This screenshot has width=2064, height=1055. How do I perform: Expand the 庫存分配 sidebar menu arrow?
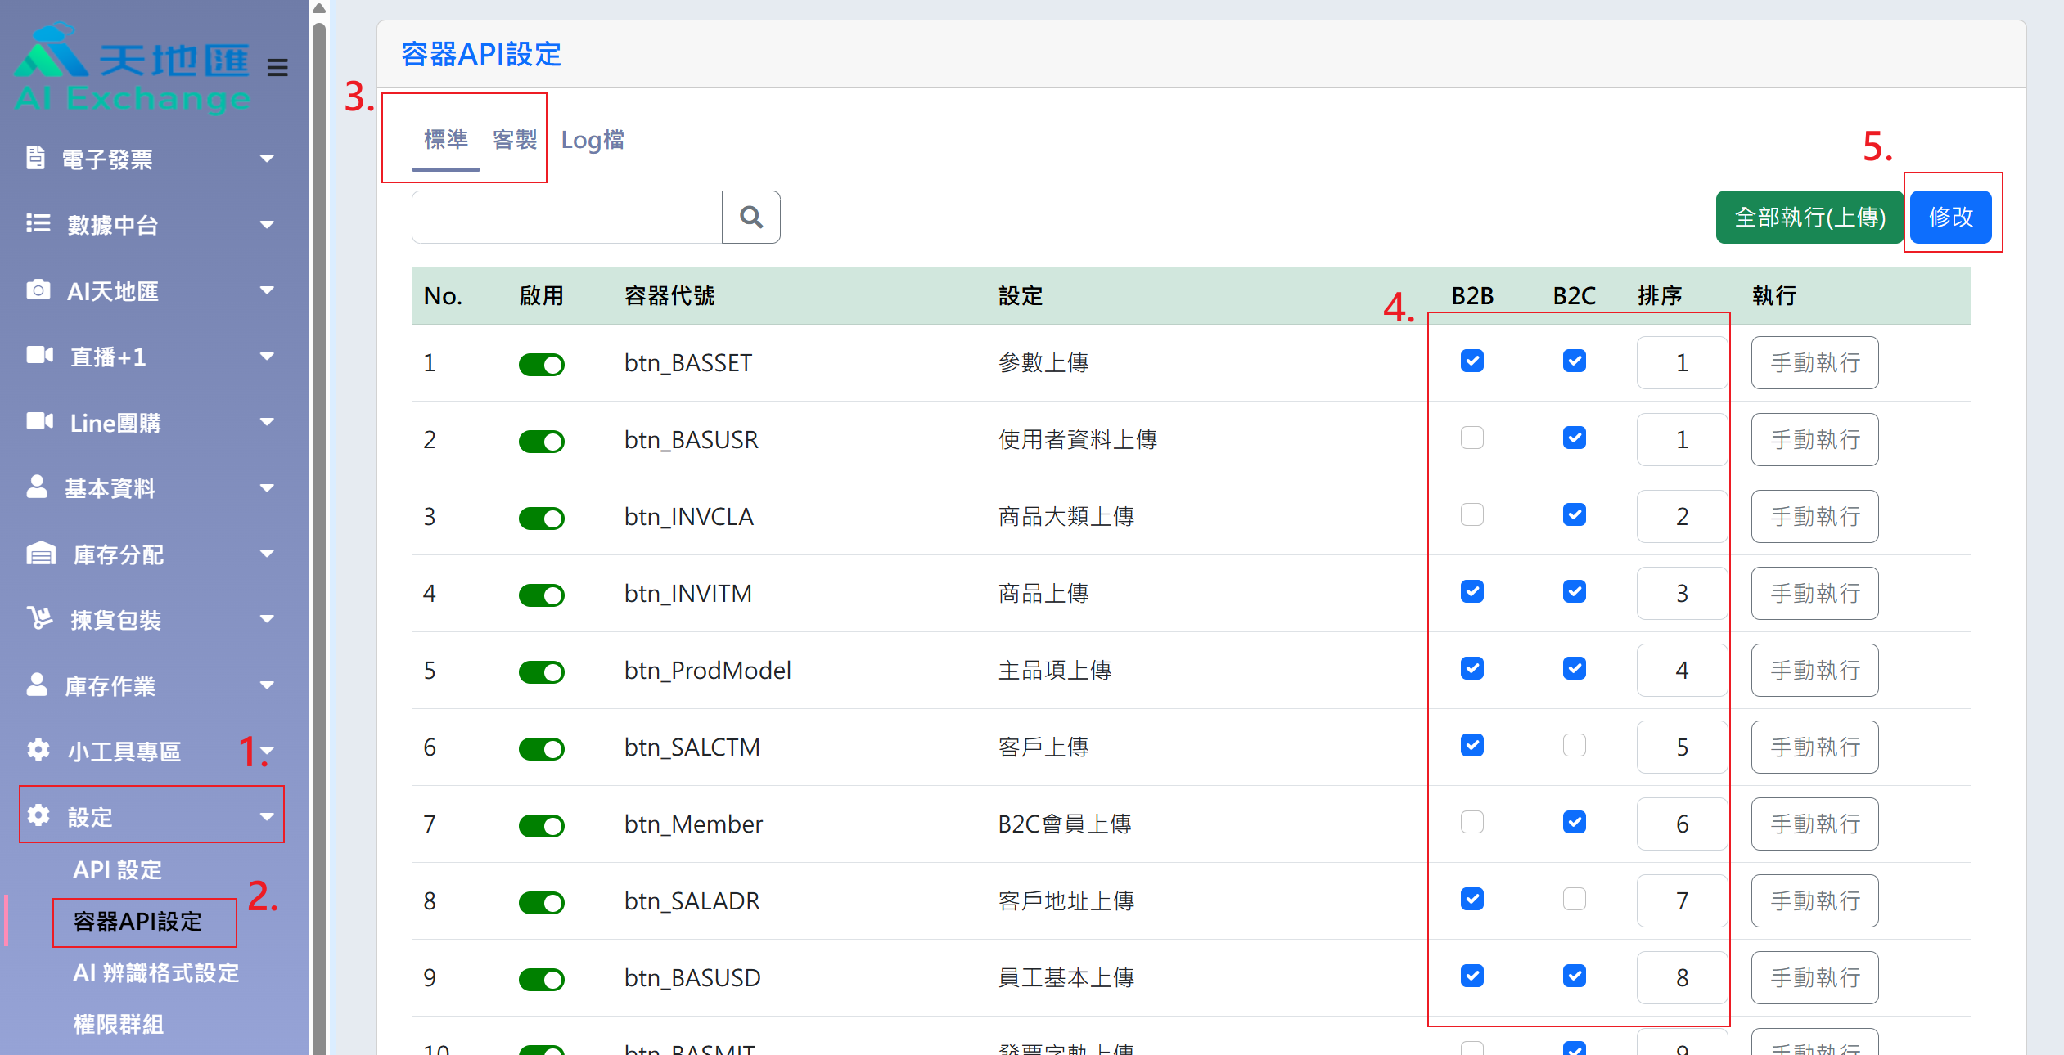(x=267, y=554)
